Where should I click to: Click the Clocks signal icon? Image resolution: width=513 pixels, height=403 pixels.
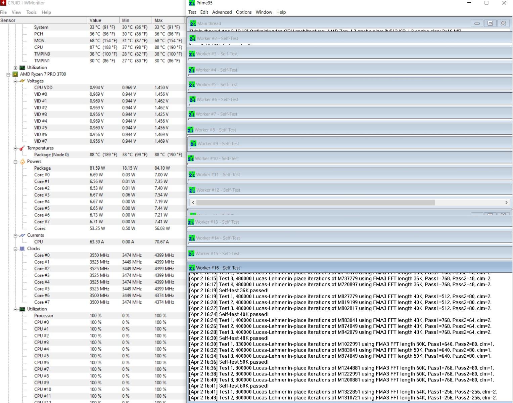[22, 249]
